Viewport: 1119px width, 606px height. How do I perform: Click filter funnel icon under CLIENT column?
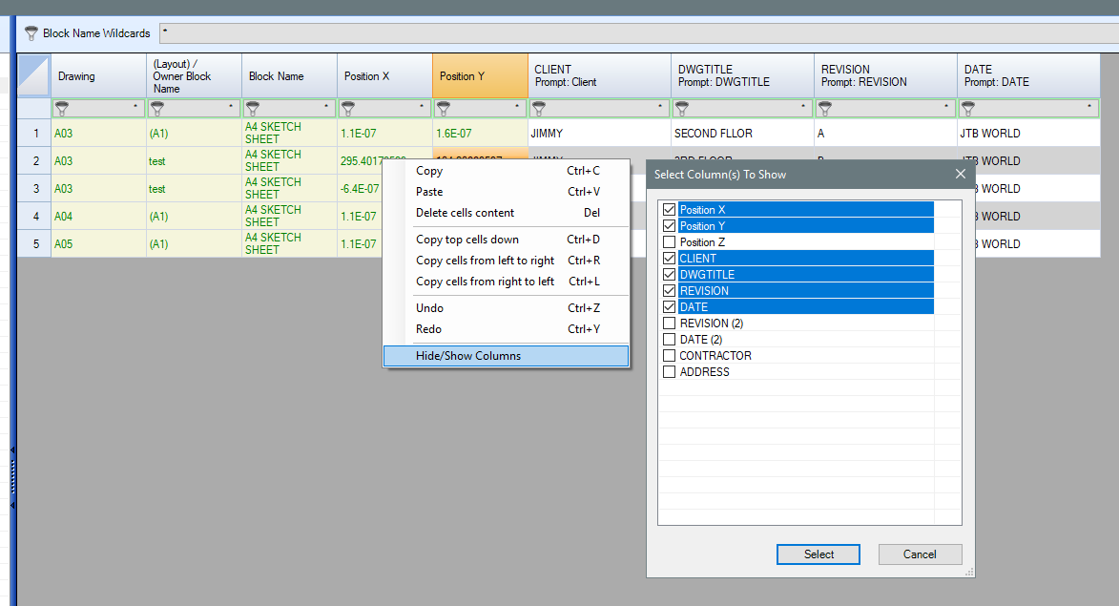pyautogui.click(x=539, y=108)
